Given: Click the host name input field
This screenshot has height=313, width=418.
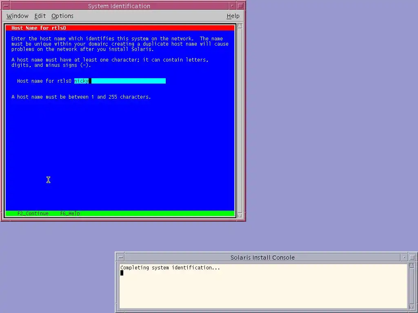Looking at the screenshot, I should [120, 81].
